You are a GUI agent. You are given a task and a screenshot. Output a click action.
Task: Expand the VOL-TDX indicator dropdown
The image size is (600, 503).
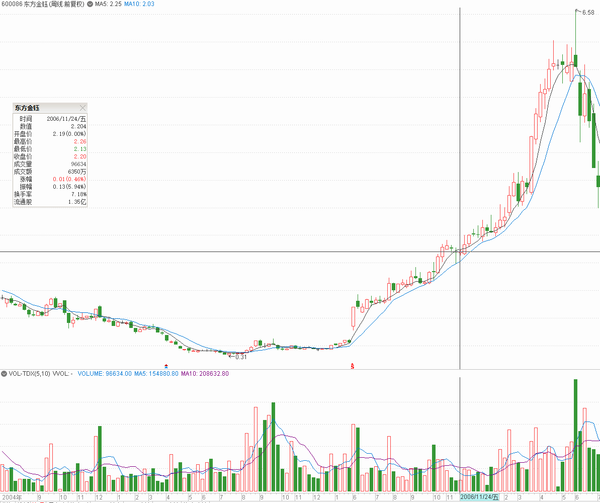click(x=4, y=374)
